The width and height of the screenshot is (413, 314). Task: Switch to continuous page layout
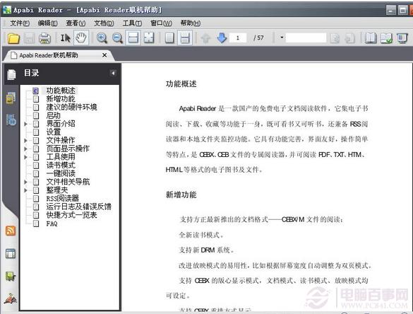(x=185, y=38)
